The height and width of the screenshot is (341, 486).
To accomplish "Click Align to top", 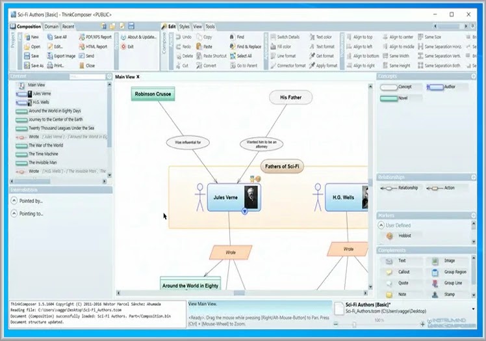I will (359, 37).
